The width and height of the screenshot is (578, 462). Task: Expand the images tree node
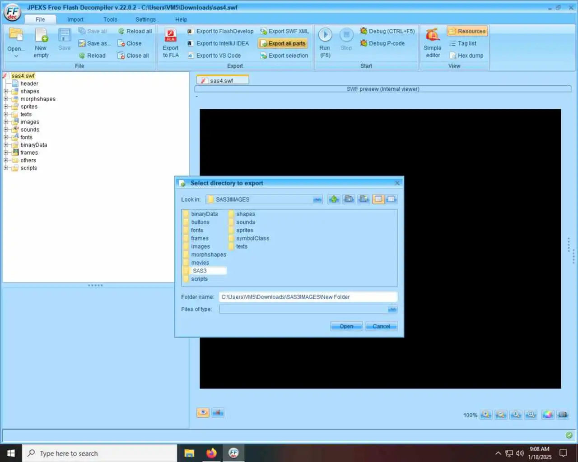point(6,122)
